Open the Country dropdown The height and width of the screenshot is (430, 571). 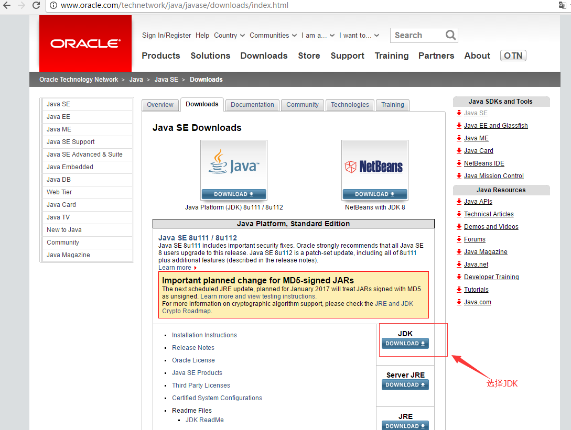click(230, 35)
